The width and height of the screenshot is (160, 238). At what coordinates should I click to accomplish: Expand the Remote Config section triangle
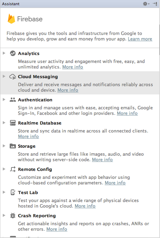coord(4,169)
